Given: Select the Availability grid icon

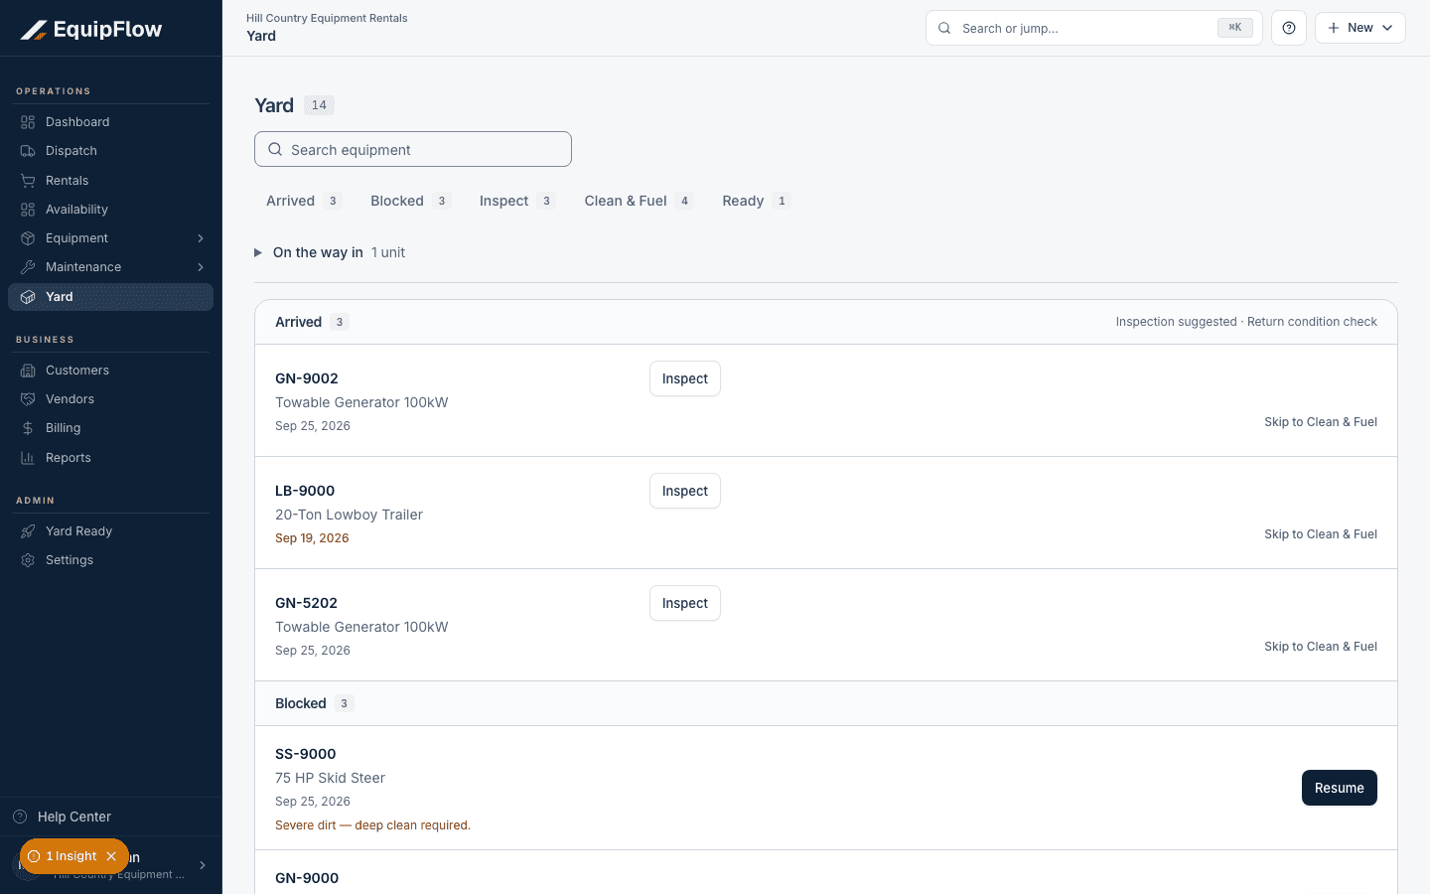Looking at the screenshot, I should 28,210.
